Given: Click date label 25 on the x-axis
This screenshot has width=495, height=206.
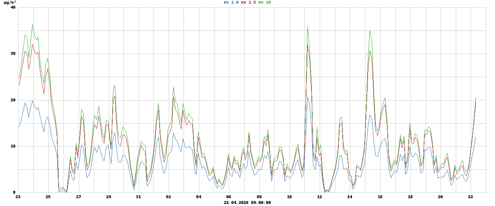Looking at the screenshot, I should click(x=48, y=197).
